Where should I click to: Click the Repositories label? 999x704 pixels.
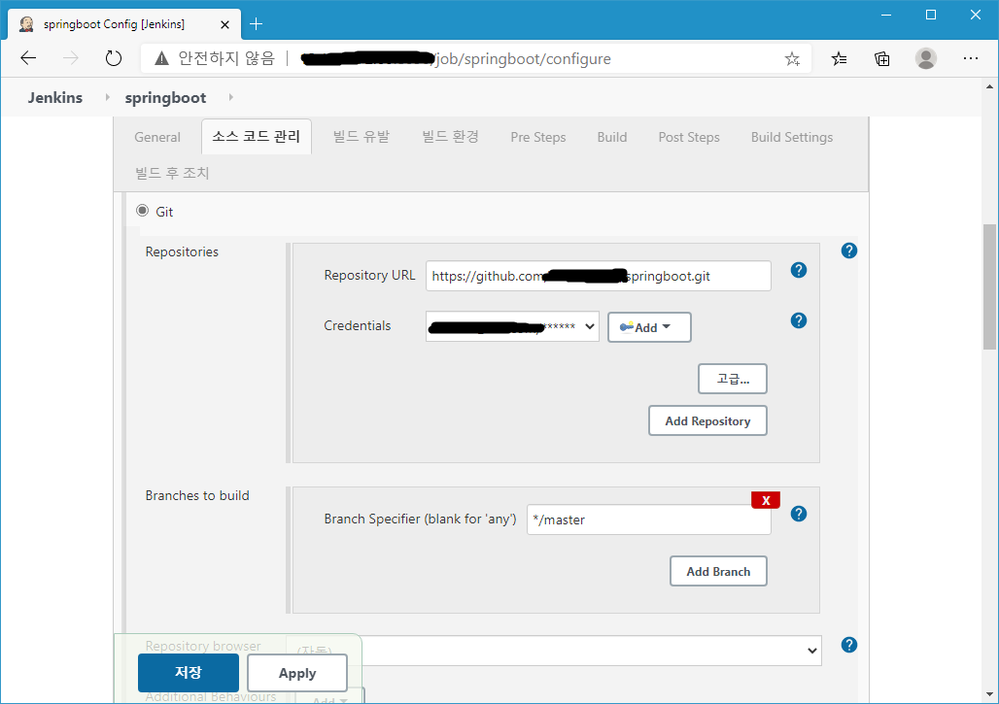click(x=182, y=252)
